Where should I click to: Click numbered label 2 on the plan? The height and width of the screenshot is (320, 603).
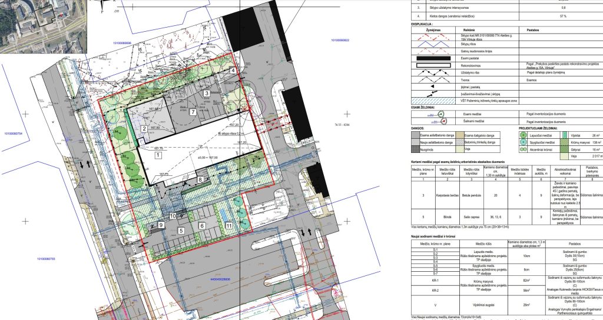(144, 129)
